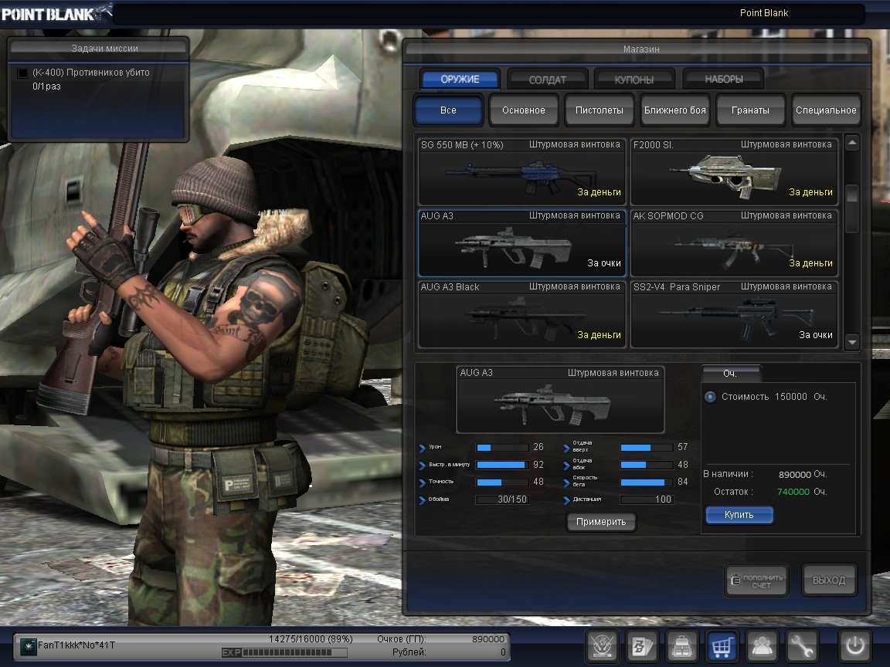Click the пополнить счет button
The image size is (890, 667).
coord(756,581)
